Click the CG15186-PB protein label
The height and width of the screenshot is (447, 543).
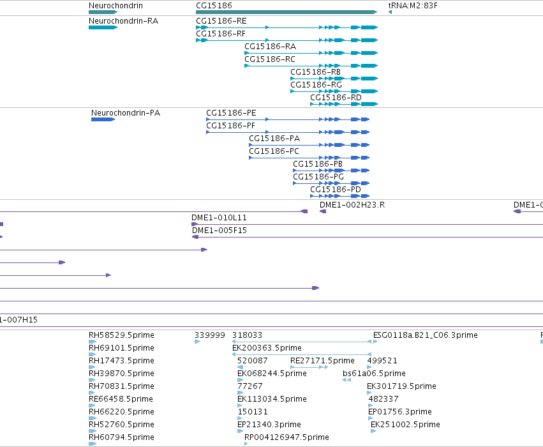click(x=318, y=164)
